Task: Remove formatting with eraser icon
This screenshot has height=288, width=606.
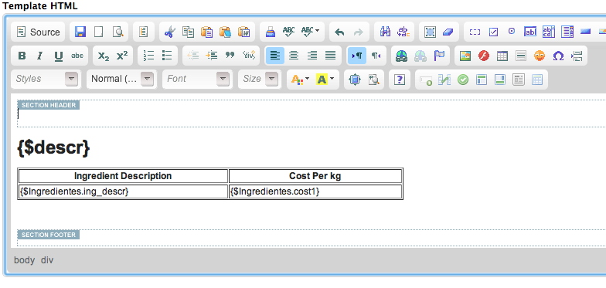Action: pyautogui.click(x=448, y=32)
